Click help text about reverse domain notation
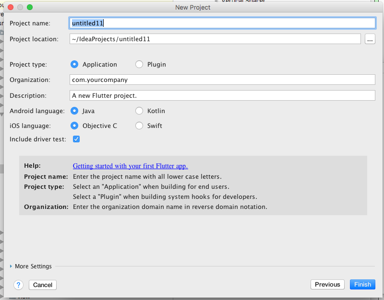Image resolution: width=384 pixels, height=300 pixels. click(x=170, y=207)
